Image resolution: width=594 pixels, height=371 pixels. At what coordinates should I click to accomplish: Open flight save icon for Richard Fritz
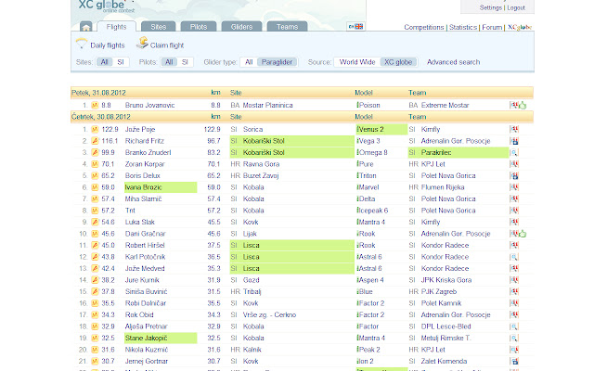coord(514,141)
